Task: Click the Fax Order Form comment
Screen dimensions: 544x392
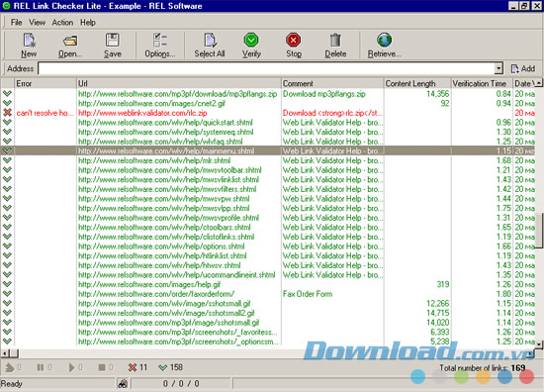Action: (x=308, y=294)
